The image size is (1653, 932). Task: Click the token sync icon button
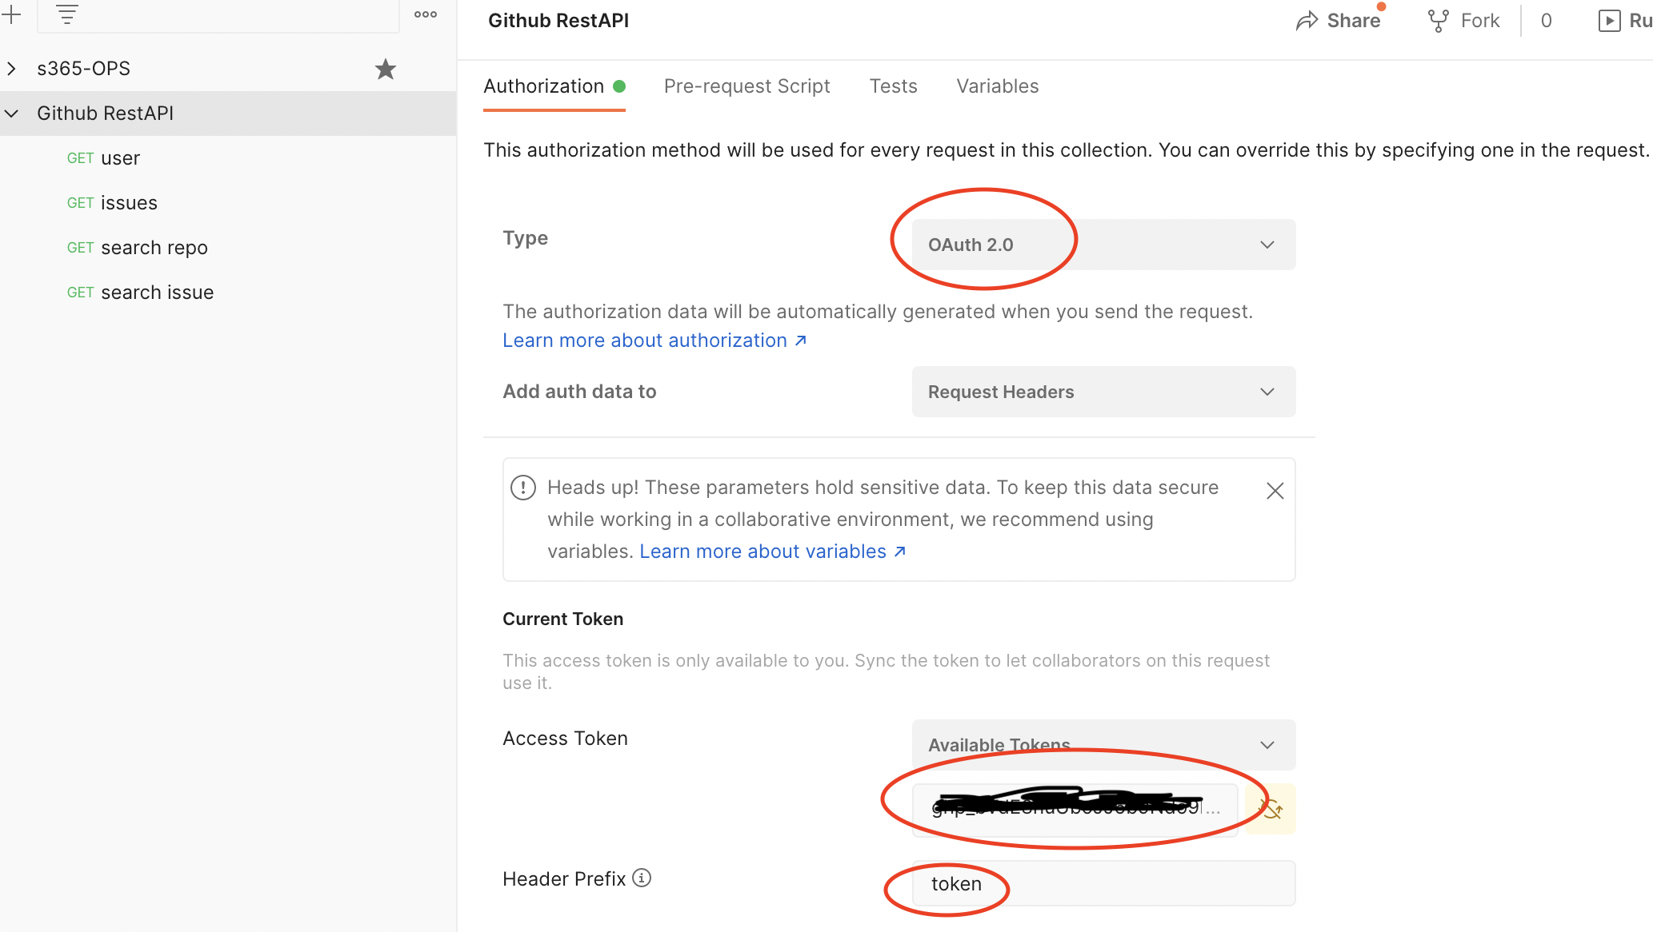1271,809
